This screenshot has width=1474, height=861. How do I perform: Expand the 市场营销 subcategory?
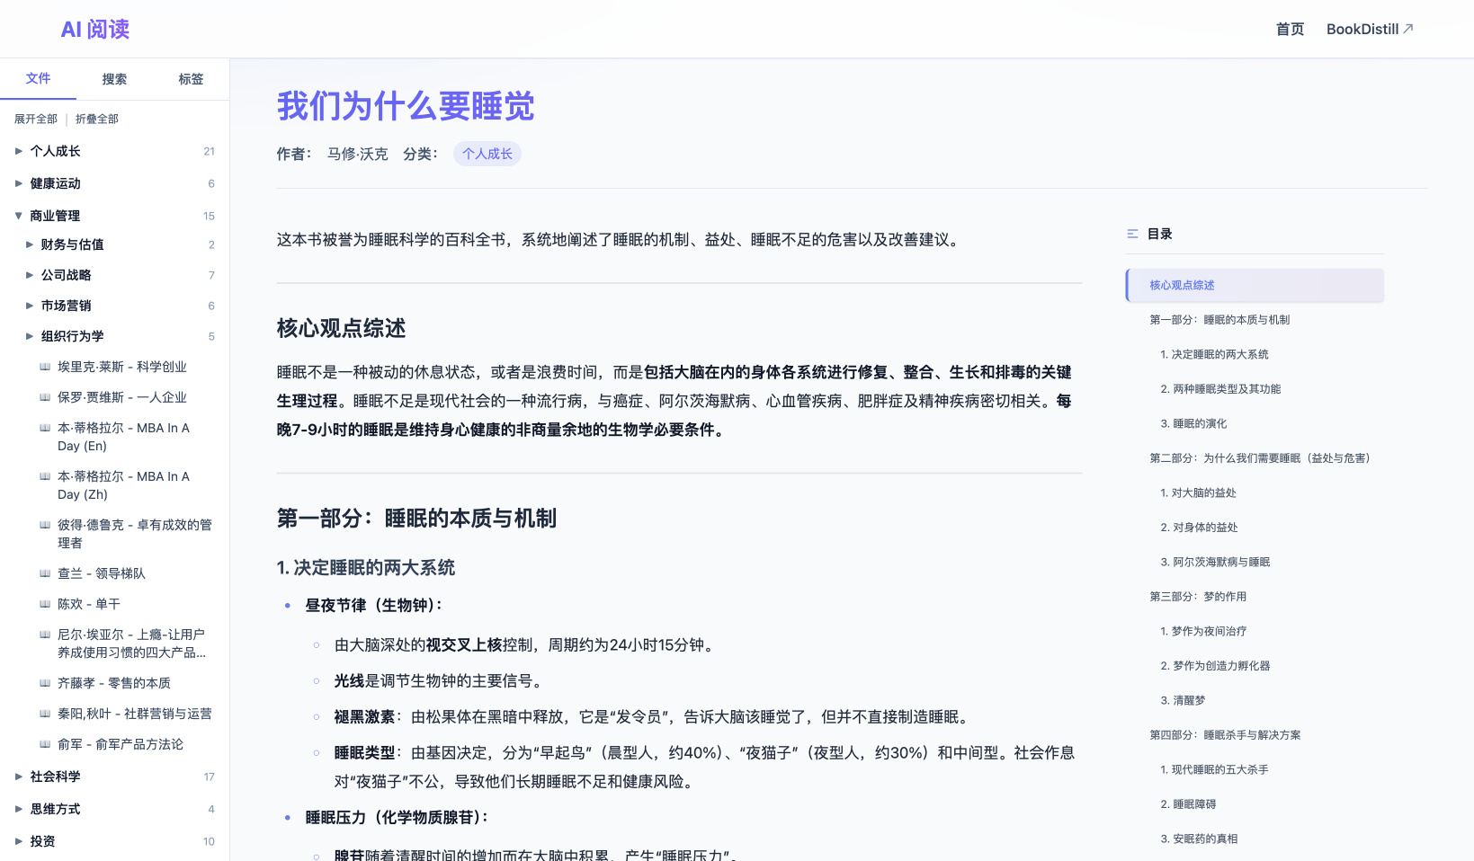(x=31, y=306)
